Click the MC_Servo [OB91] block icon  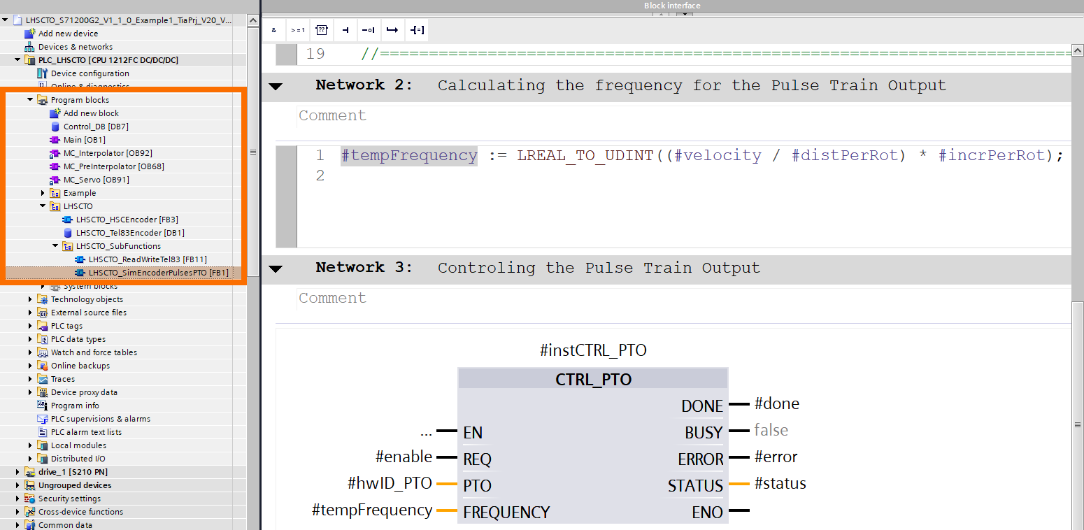coord(55,180)
